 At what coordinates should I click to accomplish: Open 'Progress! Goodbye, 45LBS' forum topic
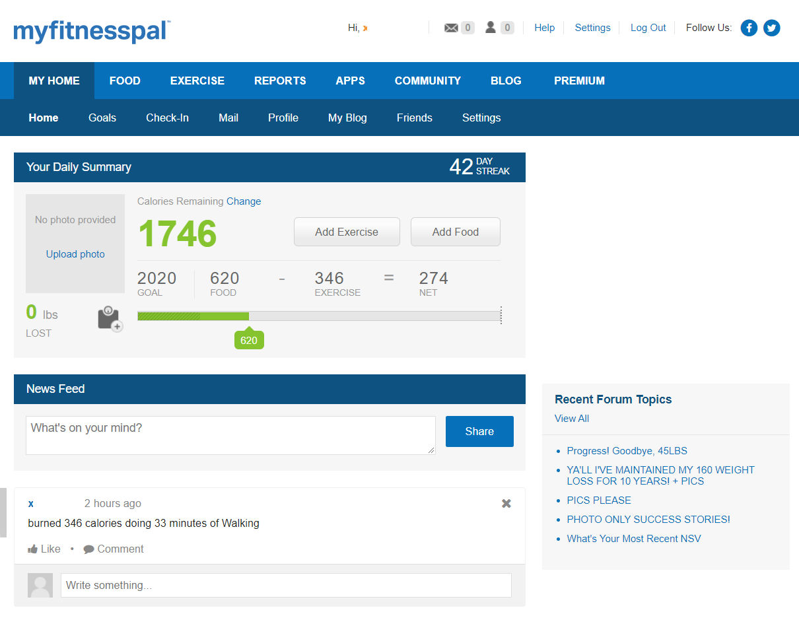pyautogui.click(x=627, y=451)
